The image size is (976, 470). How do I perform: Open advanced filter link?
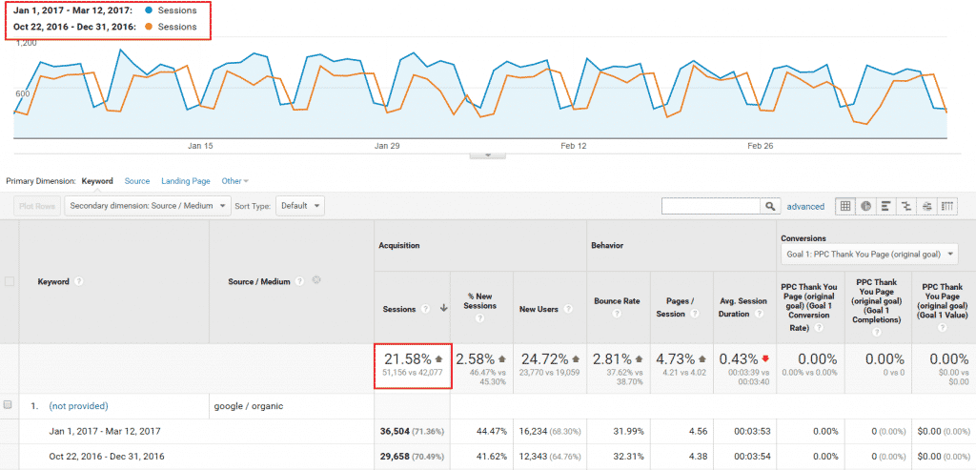[805, 207]
